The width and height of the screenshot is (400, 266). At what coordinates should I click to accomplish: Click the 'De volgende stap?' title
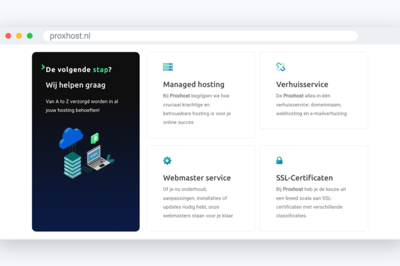click(79, 69)
